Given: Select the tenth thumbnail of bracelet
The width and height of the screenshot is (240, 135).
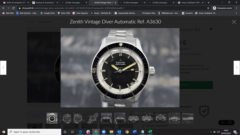Looking at the screenshot, I should [174, 118].
